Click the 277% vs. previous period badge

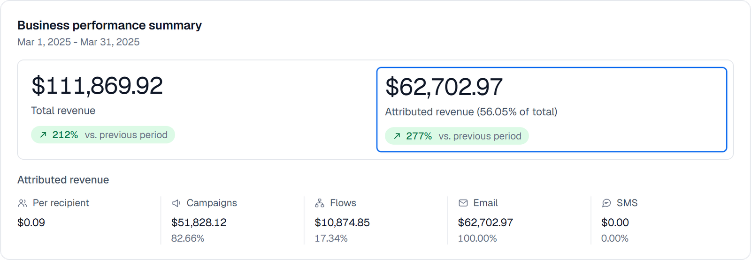[457, 136]
